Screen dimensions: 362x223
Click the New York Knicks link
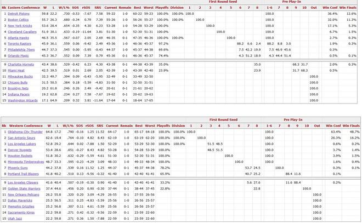coord(20,26)
